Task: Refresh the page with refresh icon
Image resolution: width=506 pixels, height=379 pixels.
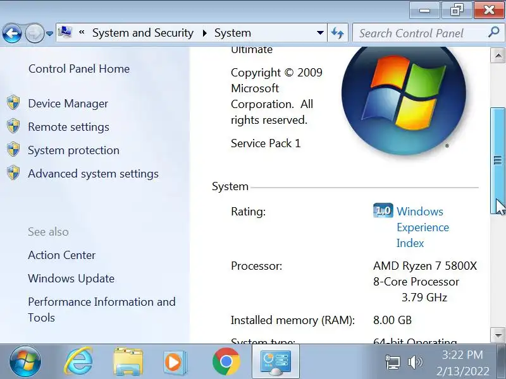Action: pyautogui.click(x=338, y=33)
